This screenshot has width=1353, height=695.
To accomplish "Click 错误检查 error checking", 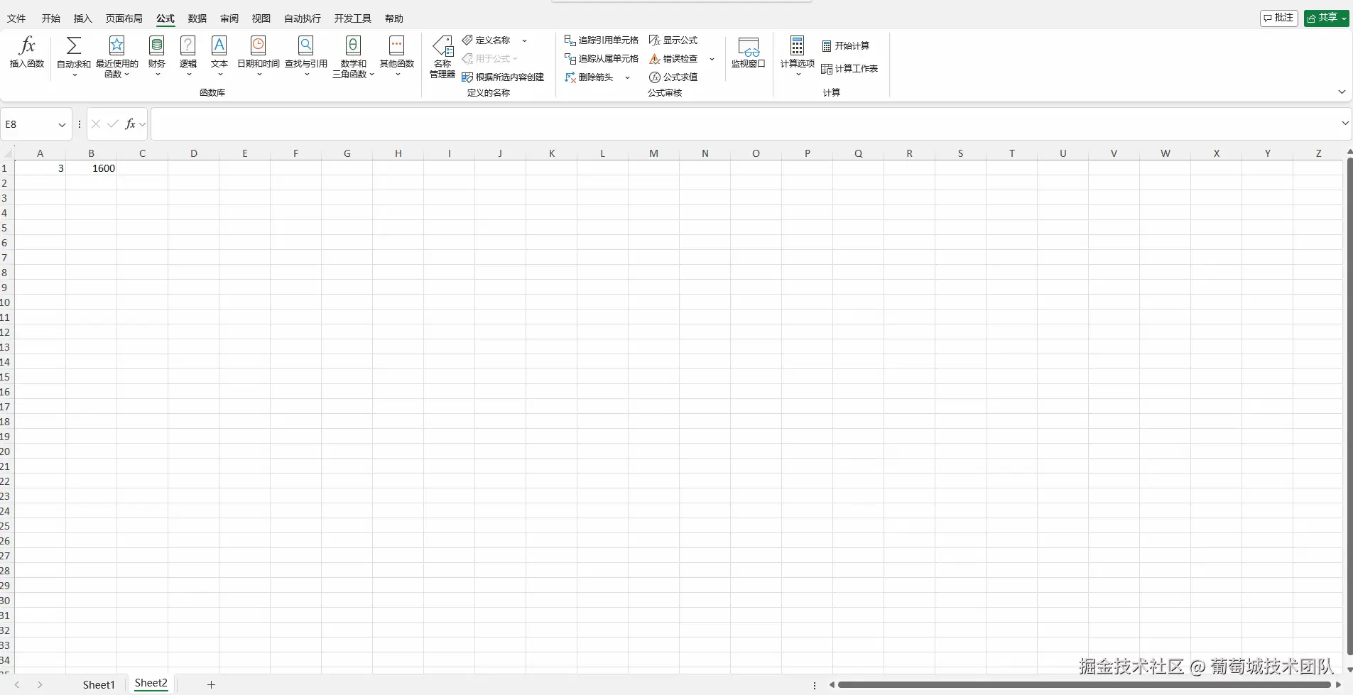I will pyautogui.click(x=673, y=59).
